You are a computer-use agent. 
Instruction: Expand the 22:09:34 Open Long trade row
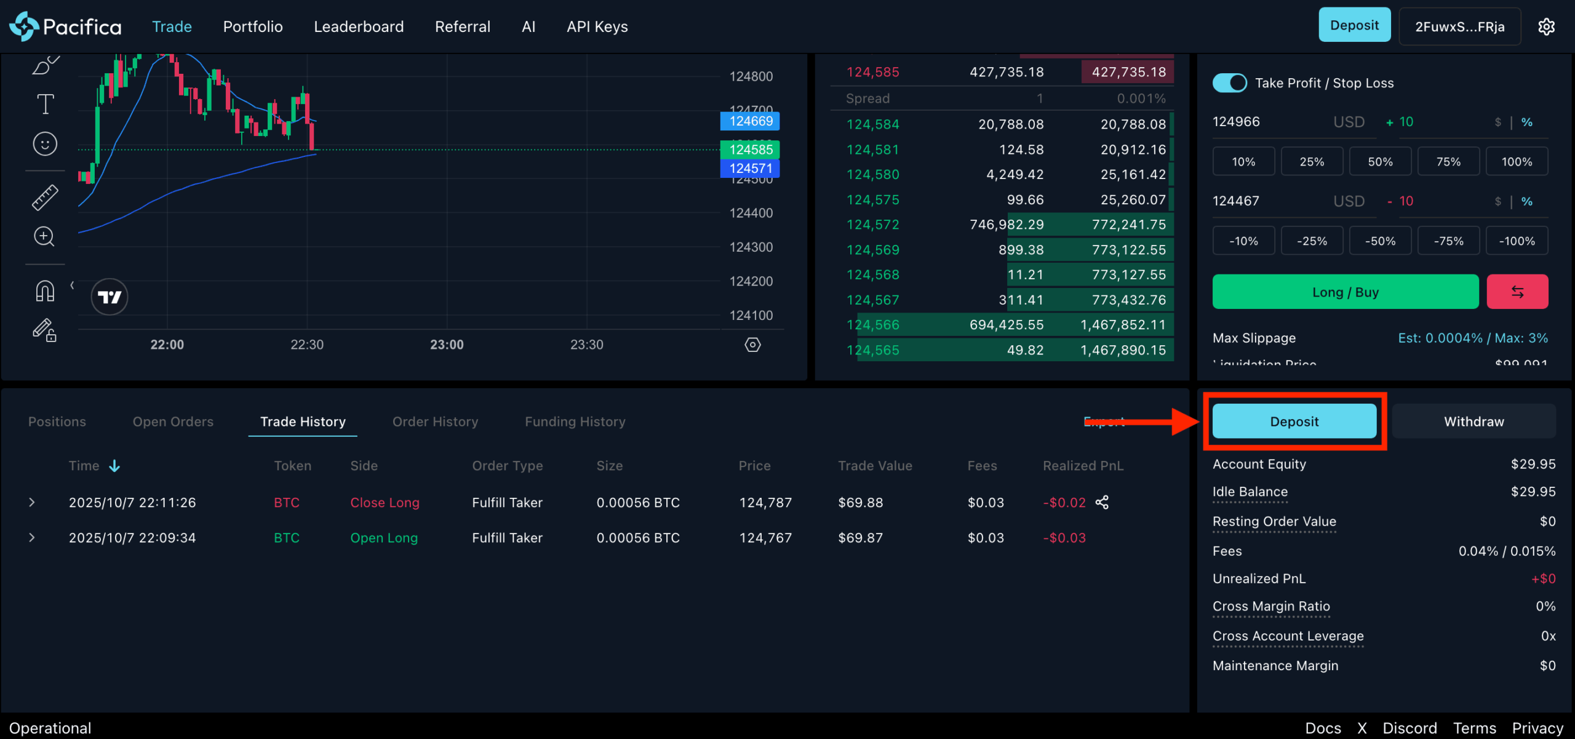[x=32, y=537]
